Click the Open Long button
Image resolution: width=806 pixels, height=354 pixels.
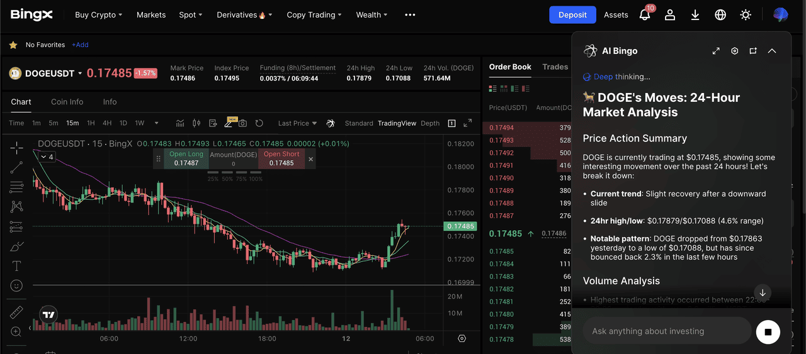(186, 158)
